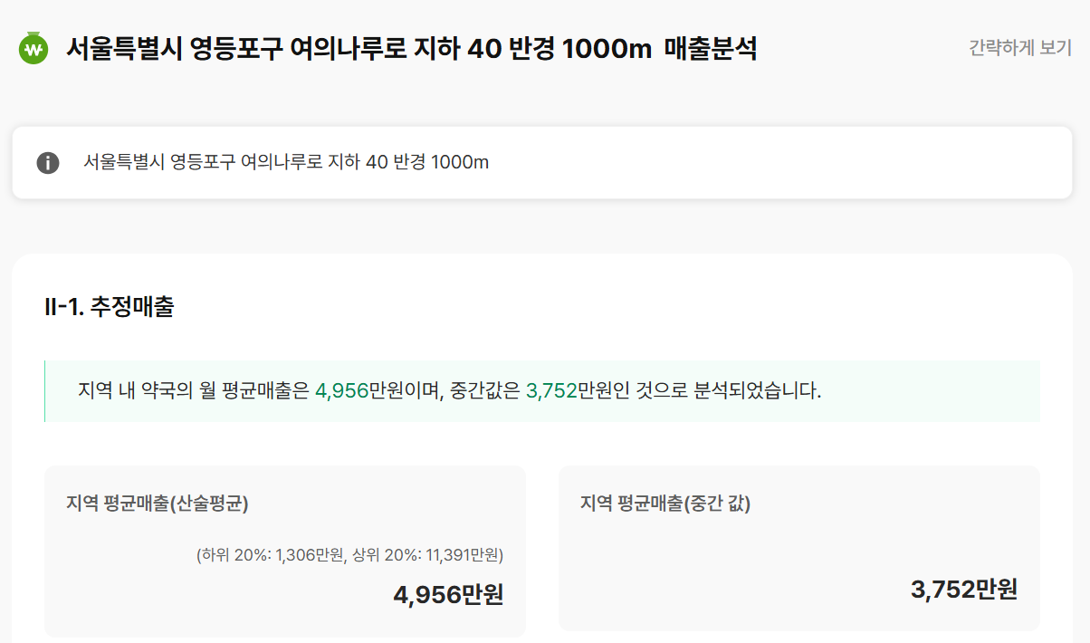Click the green 4,956 figure in summary sentence
This screenshot has width=1090, height=643.
(341, 391)
